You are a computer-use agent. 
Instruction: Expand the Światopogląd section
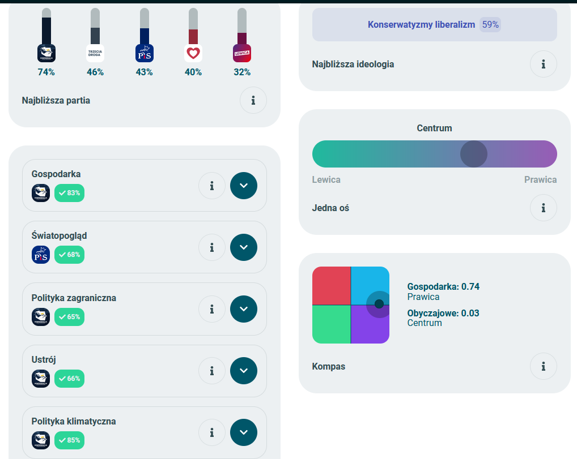point(244,247)
